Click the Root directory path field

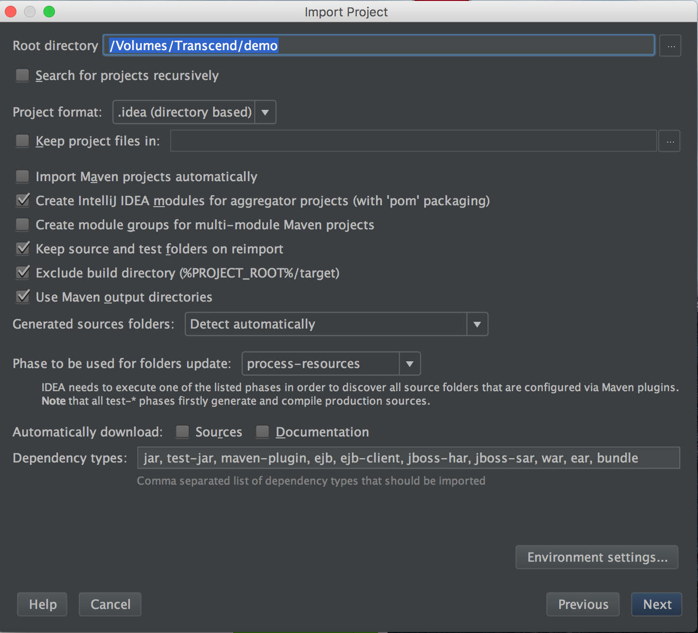[x=379, y=45]
